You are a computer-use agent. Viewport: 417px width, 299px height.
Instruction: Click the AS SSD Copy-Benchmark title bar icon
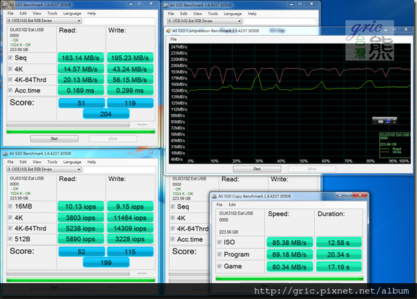[214, 196]
